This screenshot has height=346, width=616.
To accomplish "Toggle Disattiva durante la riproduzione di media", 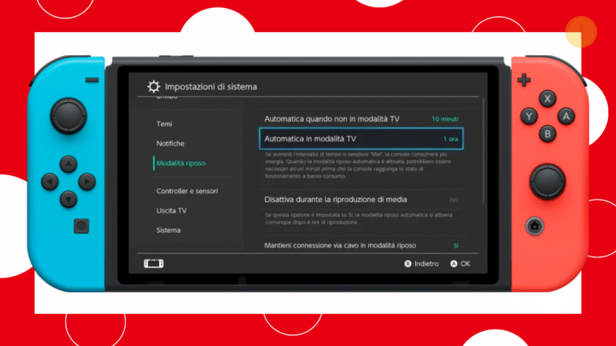I will (x=361, y=199).
